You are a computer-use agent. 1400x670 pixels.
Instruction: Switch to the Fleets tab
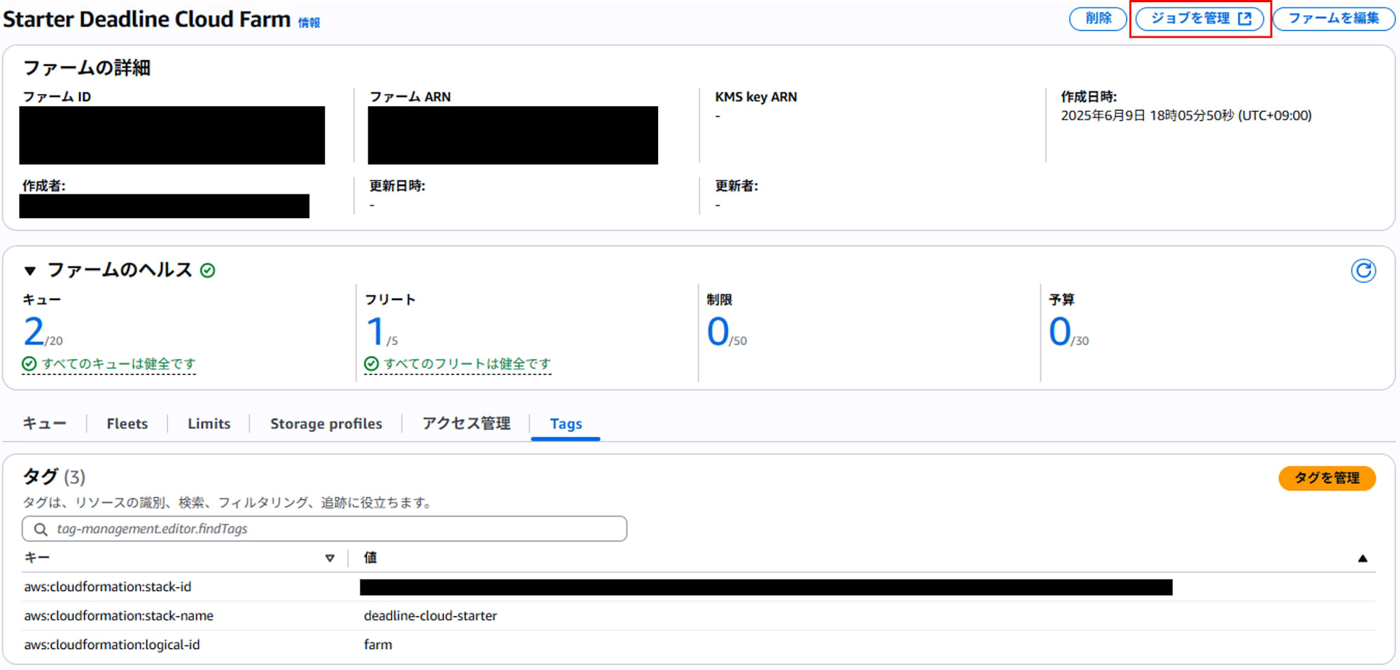point(127,424)
